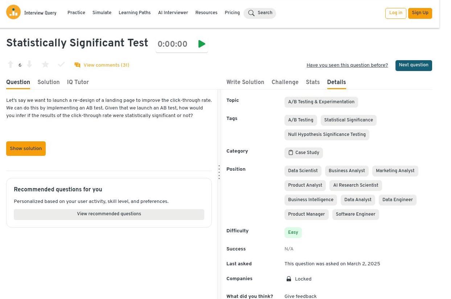
Task: Mark question as completed with the checkmark
Action: coord(61,65)
